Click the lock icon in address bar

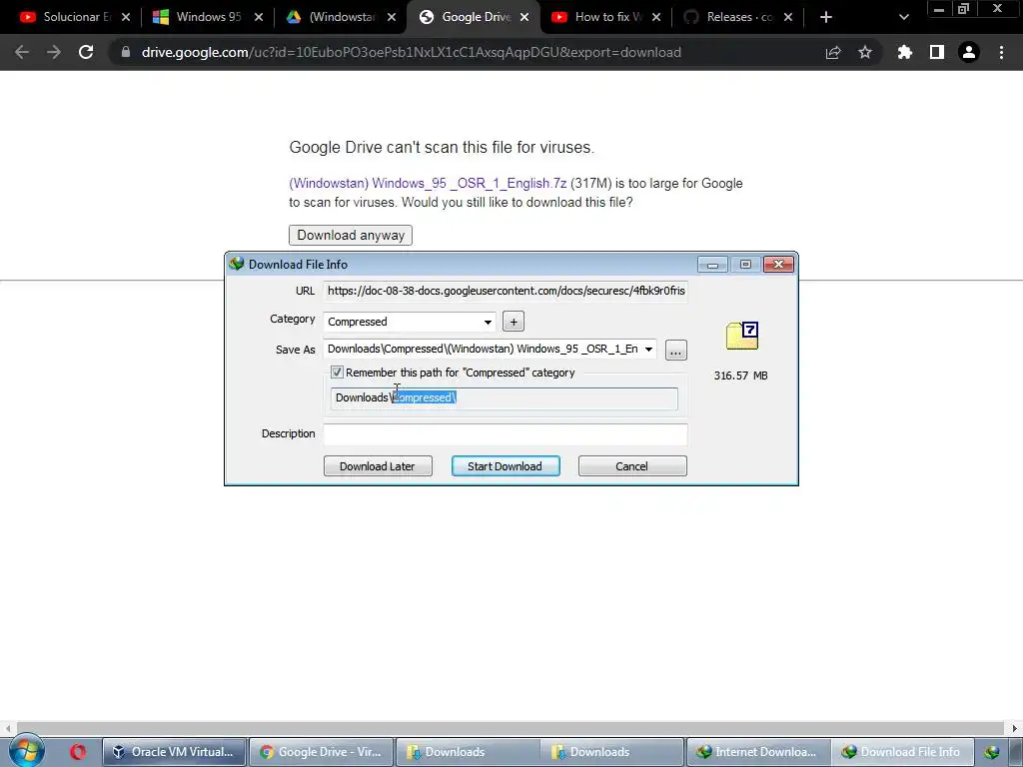coord(126,52)
